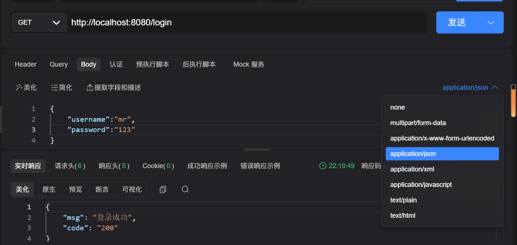Click the 22:10:49 response time indicator
This screenshot has width=517, height=245.
click(x=337, y=166)
